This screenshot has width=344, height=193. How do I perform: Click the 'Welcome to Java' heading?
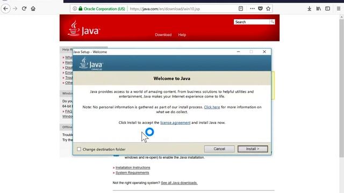(172, 79)
